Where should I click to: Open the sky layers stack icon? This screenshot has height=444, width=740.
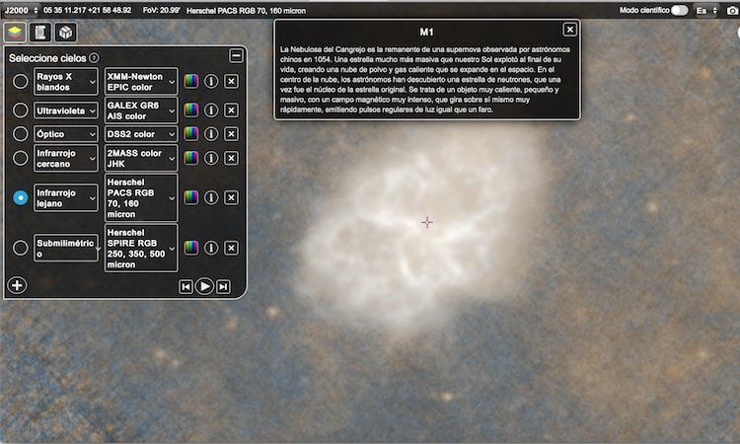click(15, 33)
